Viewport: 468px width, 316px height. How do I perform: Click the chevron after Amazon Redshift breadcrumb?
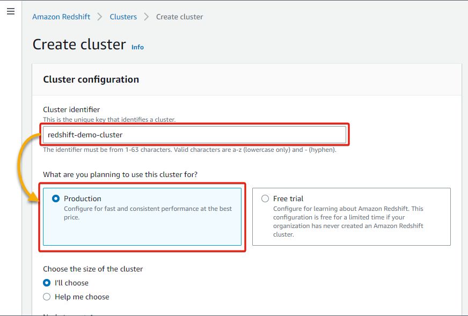pos(100,17)
